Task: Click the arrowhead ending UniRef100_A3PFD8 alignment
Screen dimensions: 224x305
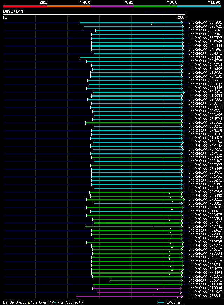Action: [183, 242]
